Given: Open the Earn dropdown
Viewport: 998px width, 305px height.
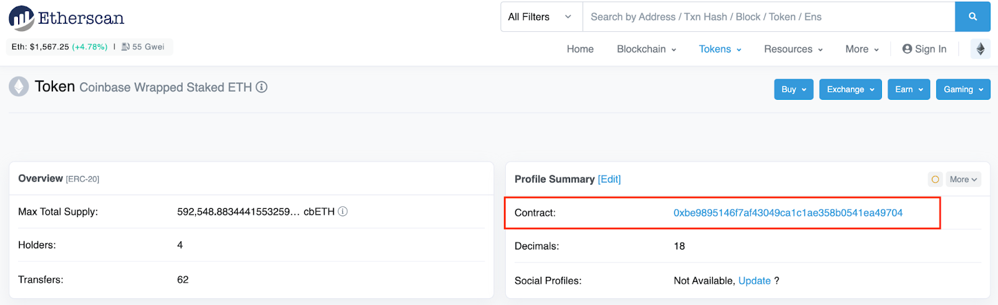Looking at the screenshot, I should click(908, 89).
